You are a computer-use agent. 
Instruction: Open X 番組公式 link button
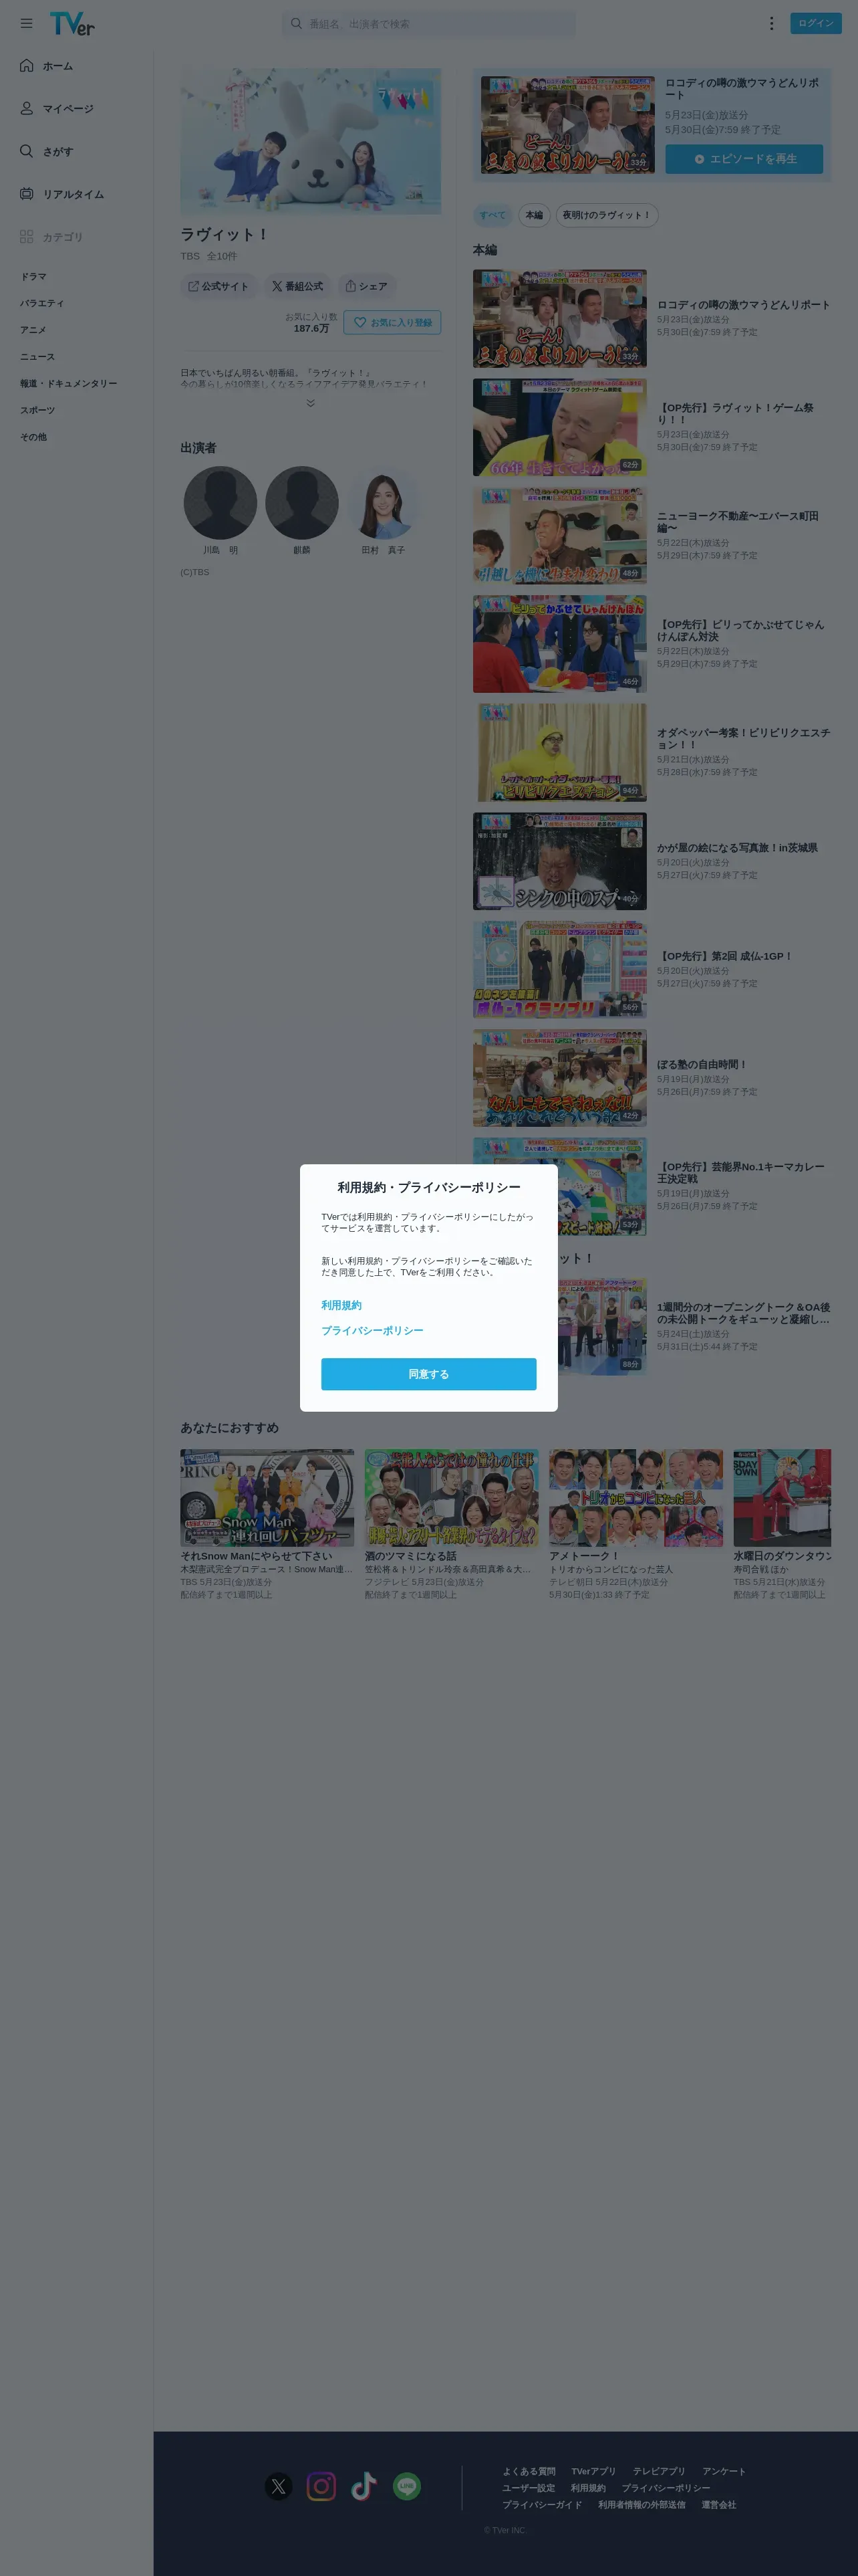pyautogui.click(x=297, y=286)
